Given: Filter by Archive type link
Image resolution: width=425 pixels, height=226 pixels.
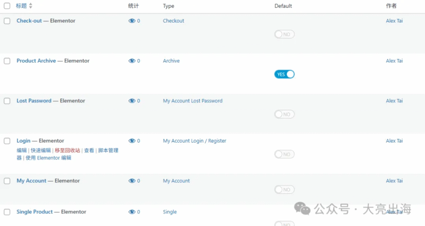Looking at the screenshot, I should (x=171, y=61).
